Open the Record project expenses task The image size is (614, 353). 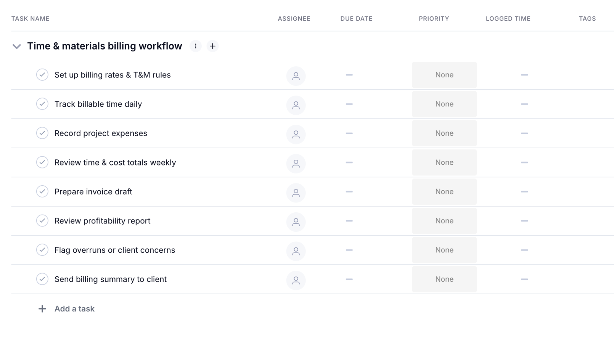click(x=101, y=133)
